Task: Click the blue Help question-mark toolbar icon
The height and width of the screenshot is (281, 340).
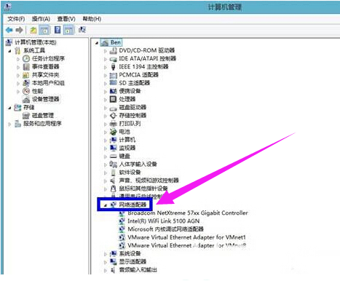Action: (58, 30)
